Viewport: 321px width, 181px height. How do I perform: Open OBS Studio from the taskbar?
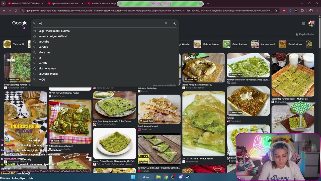pos(173,177)
